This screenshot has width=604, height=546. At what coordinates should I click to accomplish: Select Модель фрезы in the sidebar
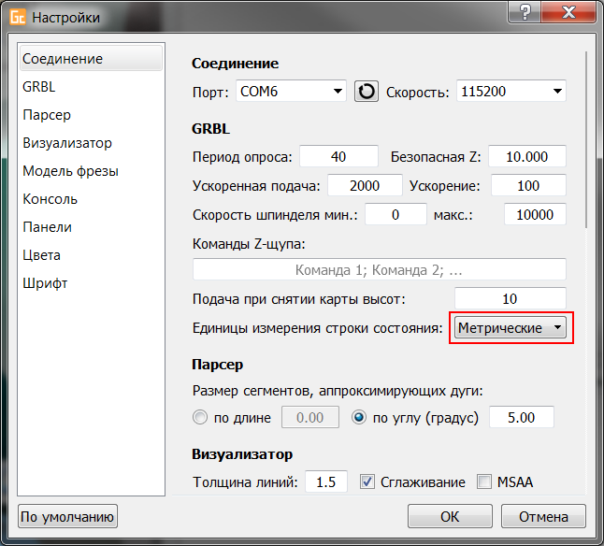coord(92,171)
